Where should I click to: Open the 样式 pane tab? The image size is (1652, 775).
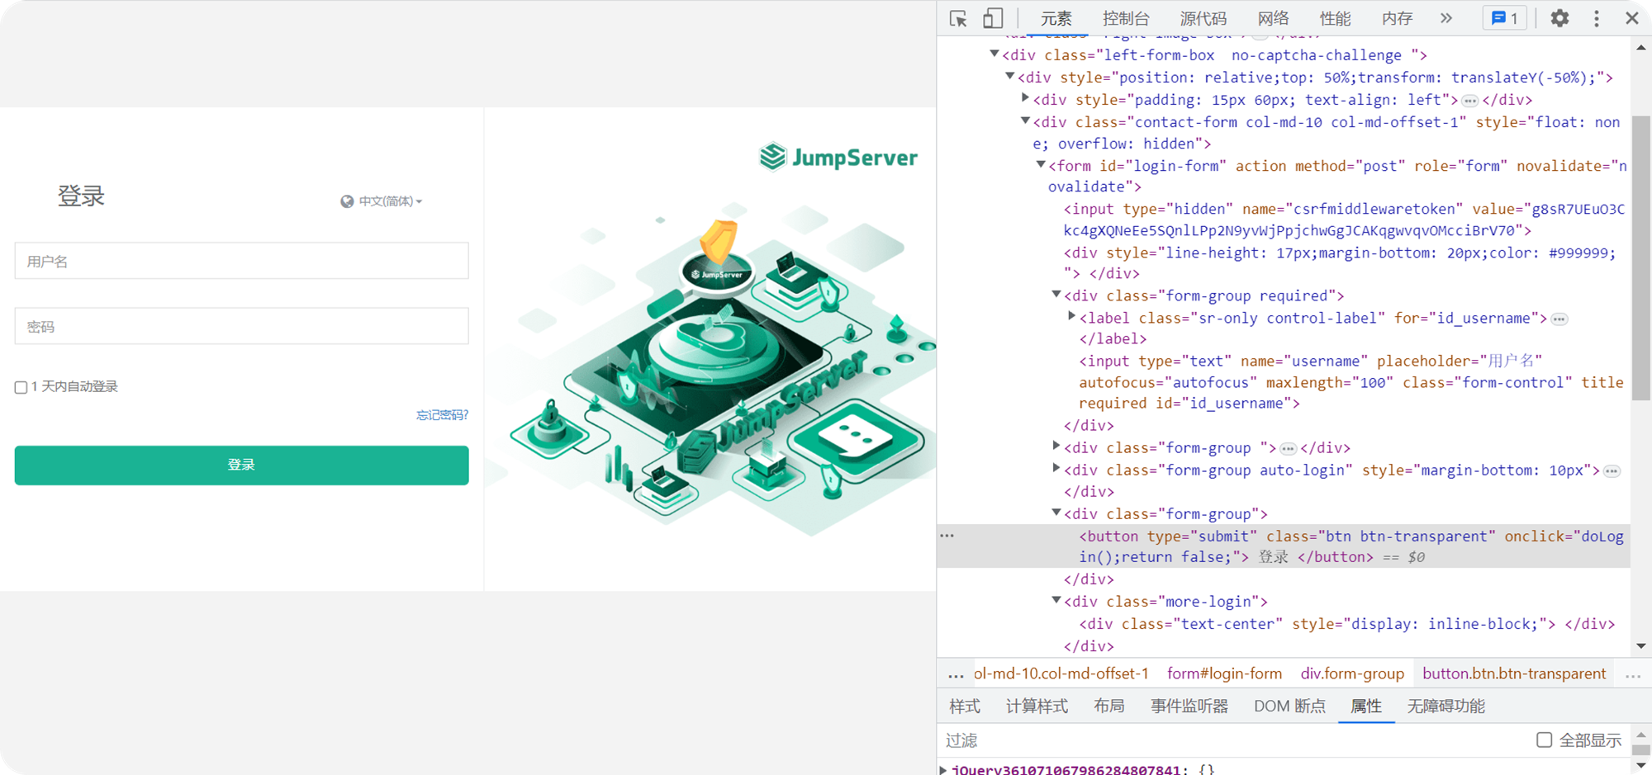965,706
